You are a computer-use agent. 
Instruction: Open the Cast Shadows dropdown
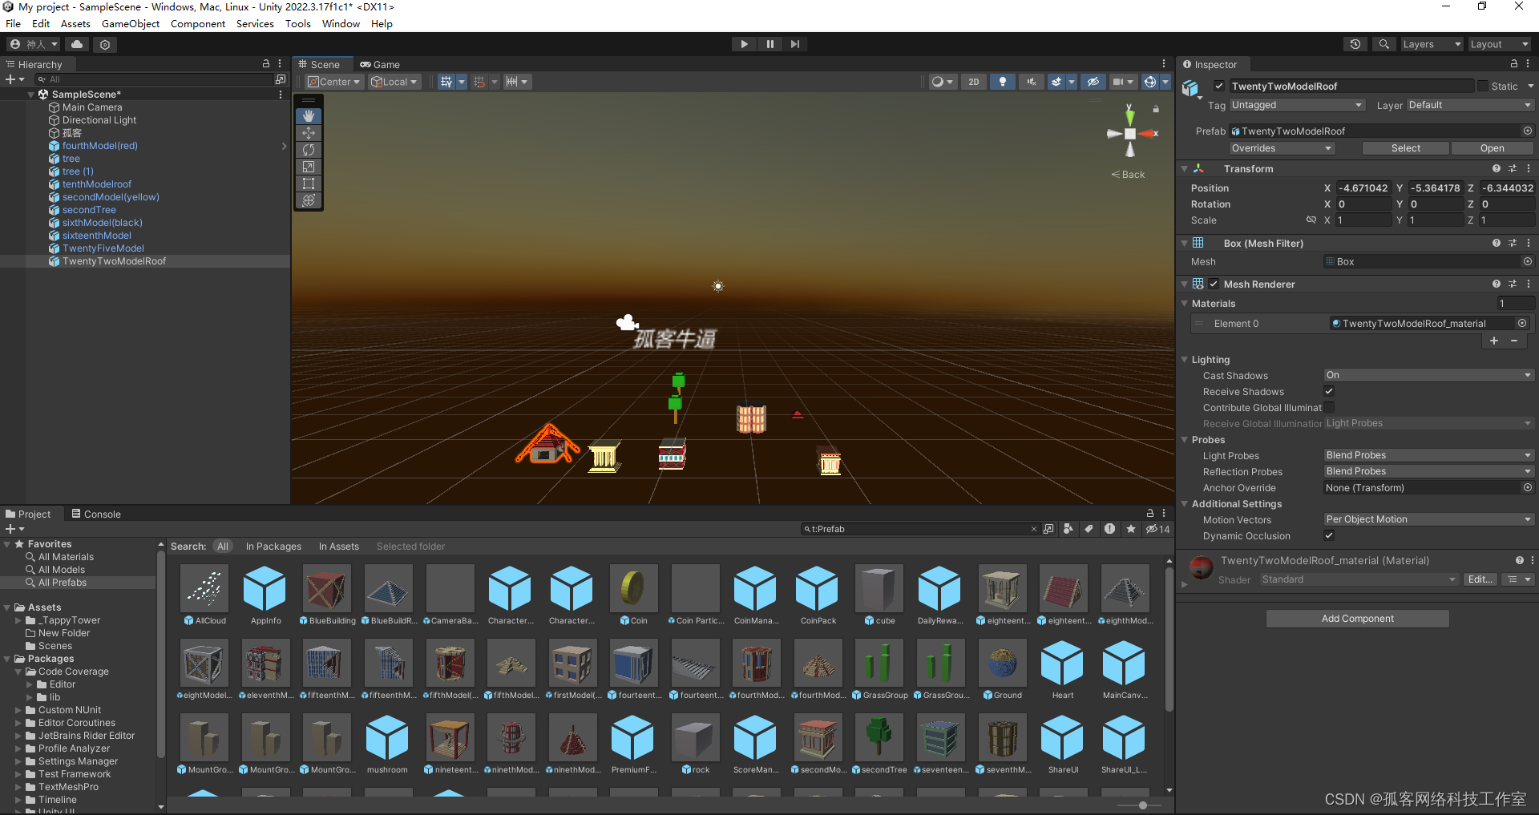[1428, 374]
